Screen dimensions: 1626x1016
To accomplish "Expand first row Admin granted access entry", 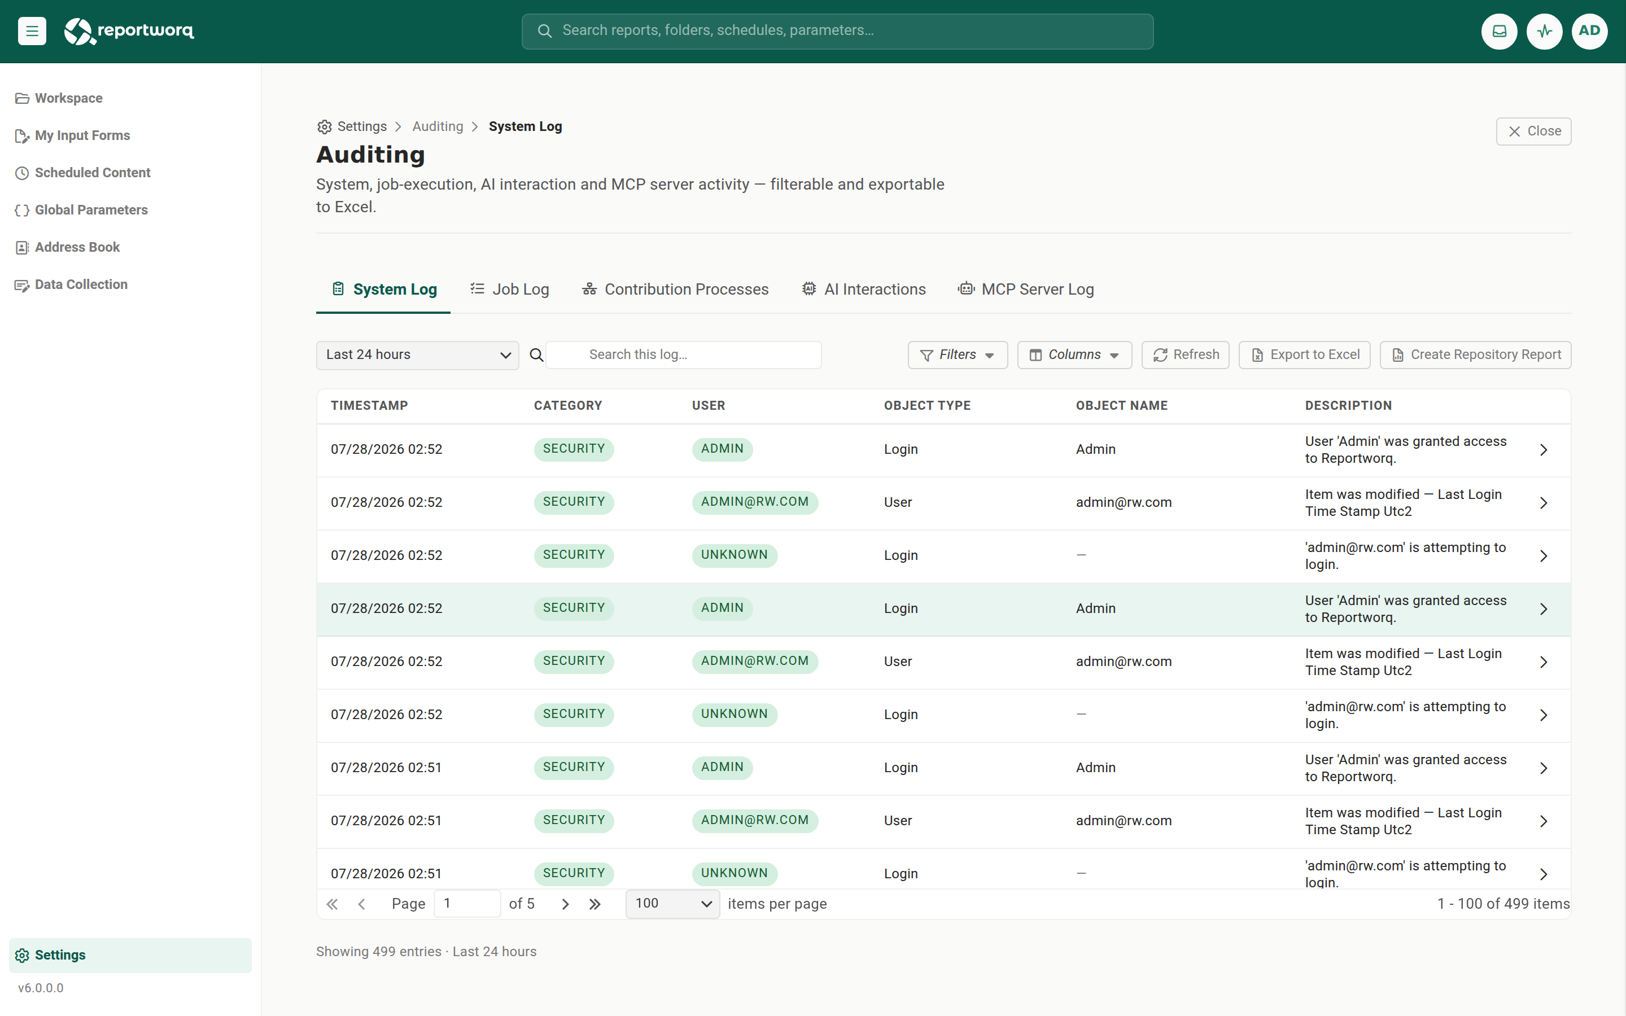I will (1544, 450).
